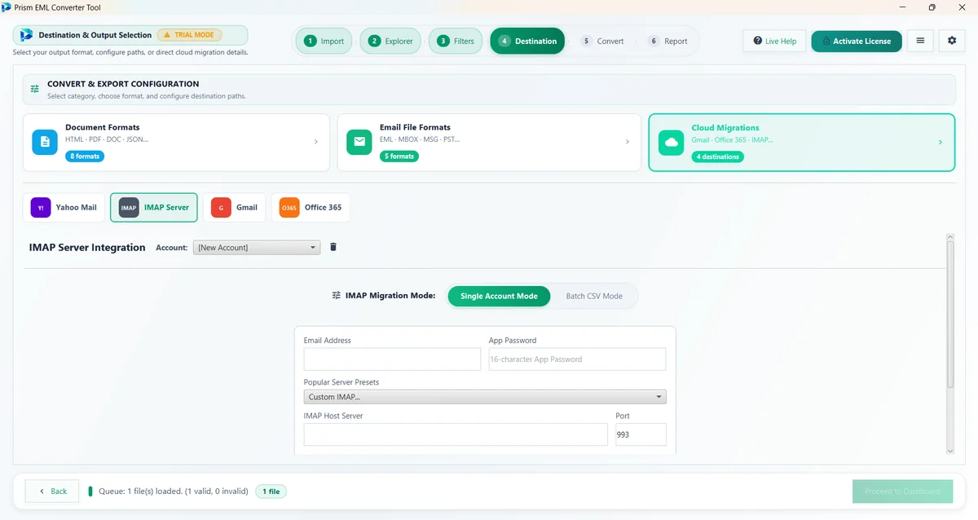Screen dimensions: 978x520
Task: Expand the Popular Server Presets dropdown
Action: click(x=485, y=397)
